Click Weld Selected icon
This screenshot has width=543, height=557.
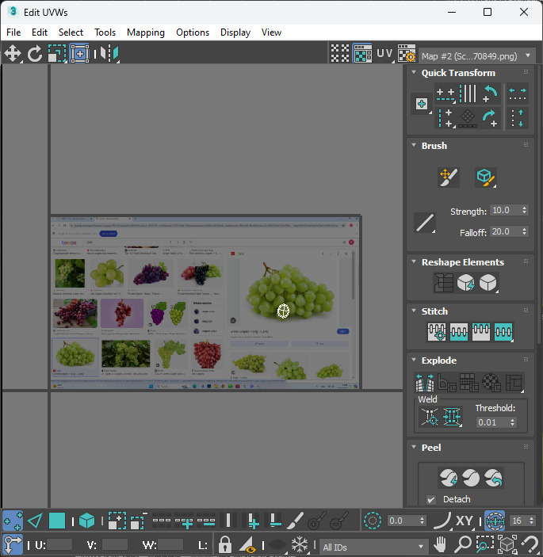point(452,416)
